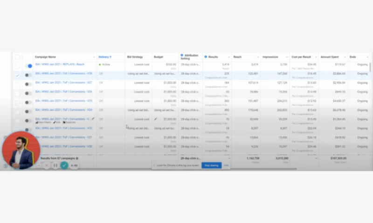Uncheck the selected Conversions V28 row checkbox

17,75
